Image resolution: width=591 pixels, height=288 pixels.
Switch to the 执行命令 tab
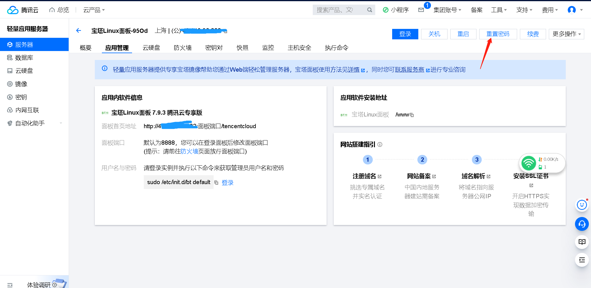(336, 48)
